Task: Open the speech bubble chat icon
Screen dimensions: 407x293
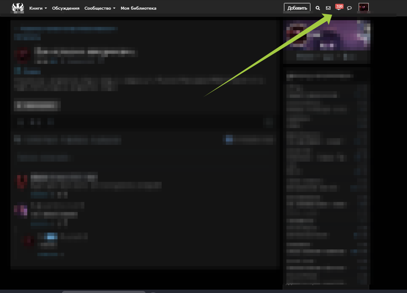Action: [349, 8]
